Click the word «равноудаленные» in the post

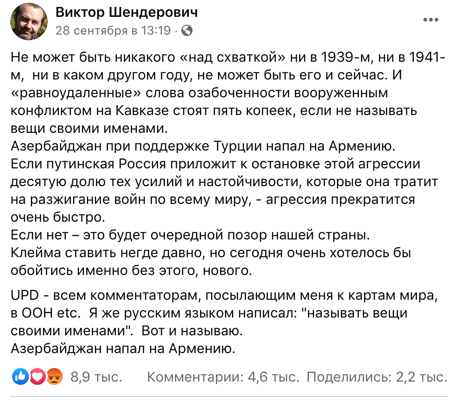click(x=76, y=93)
